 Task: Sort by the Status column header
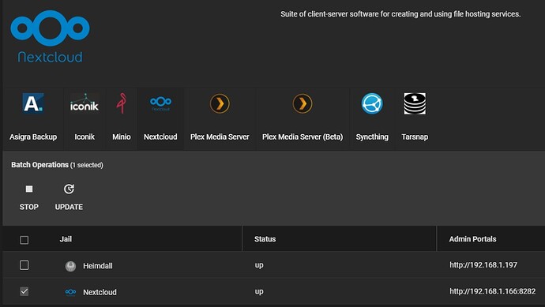point(265,239)
